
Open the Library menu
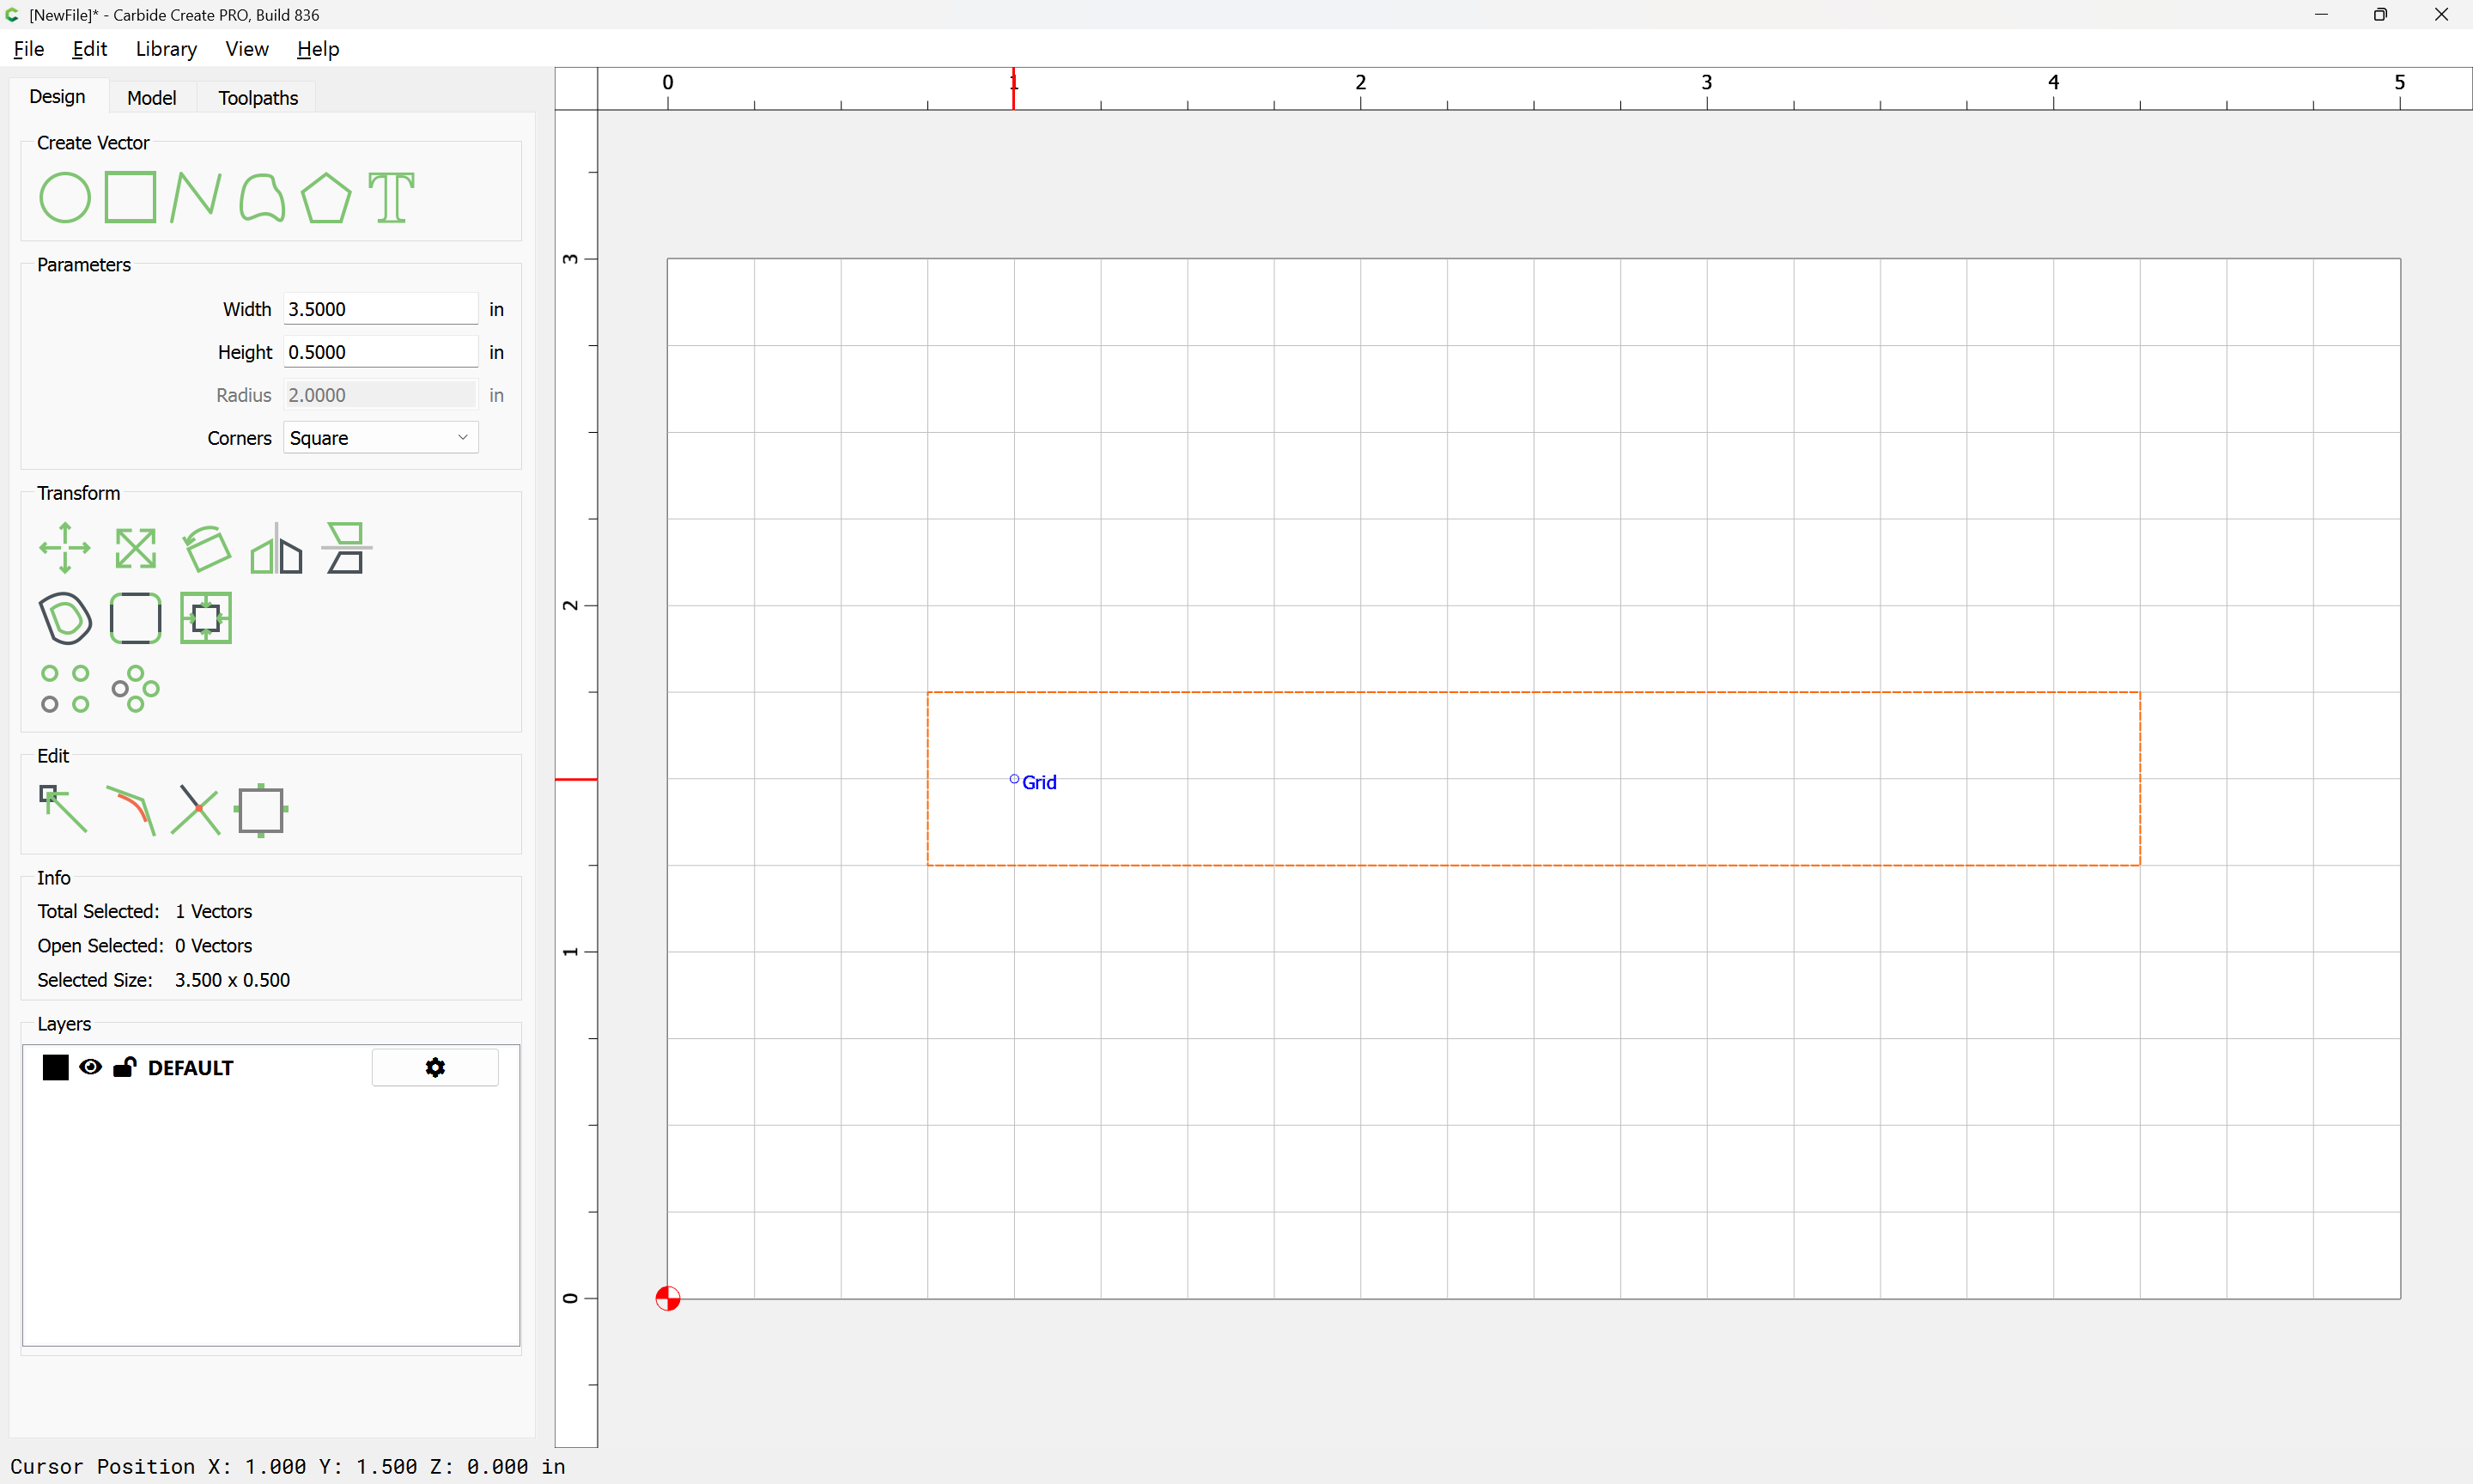click(166, 49)
